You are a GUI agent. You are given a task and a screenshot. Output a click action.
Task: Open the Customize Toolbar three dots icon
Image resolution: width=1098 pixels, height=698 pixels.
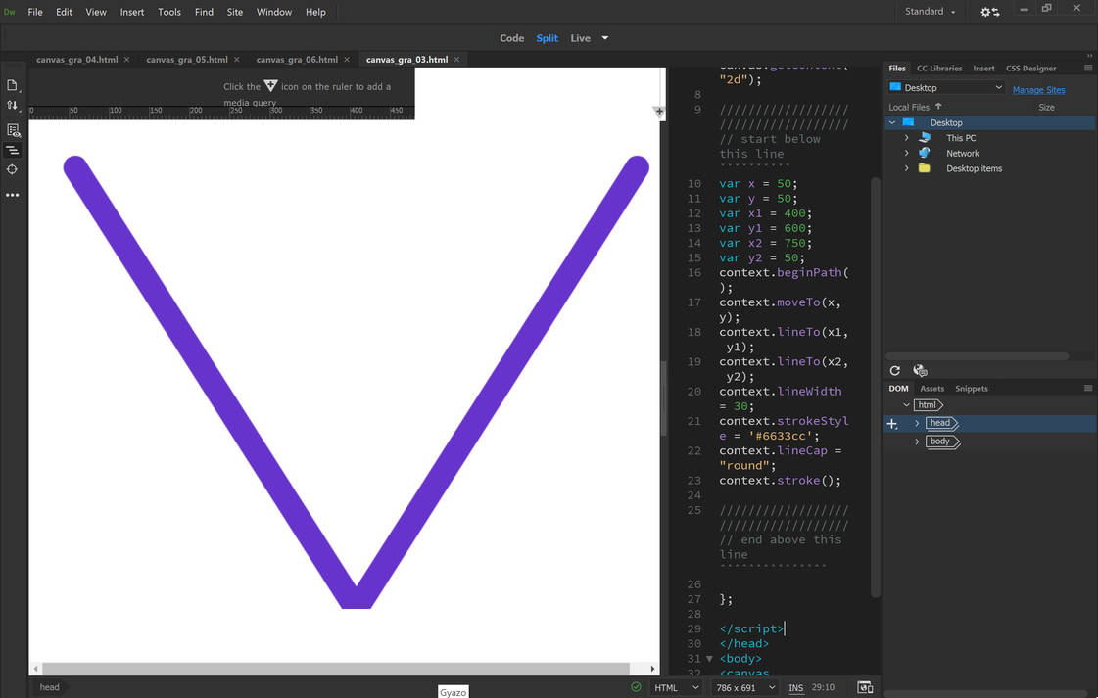12,195
